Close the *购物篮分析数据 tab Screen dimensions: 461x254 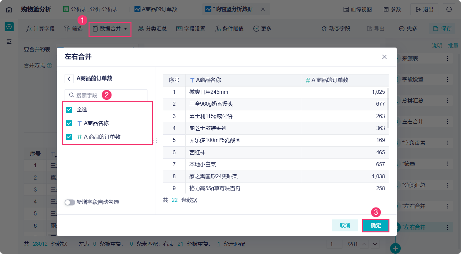pyautogui.click(x=263, y=10)
